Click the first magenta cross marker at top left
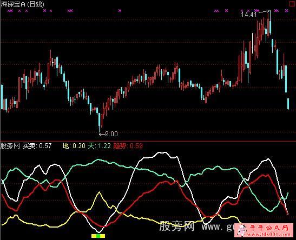This screenshot has height=240, width=296. 10,11
